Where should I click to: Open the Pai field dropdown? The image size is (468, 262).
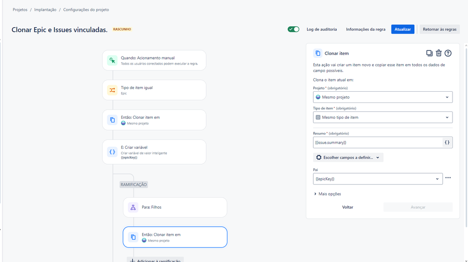pos(377,179)
